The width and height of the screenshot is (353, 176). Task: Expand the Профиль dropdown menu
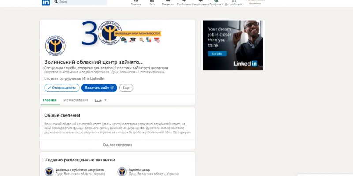click(217, 3)
